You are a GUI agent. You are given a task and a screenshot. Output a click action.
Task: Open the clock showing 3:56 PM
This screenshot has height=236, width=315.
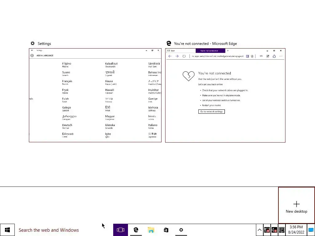pyautogui.click(x=296, y=230)
